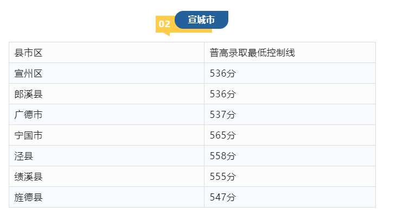Click the 旌德县 row name cell
The image size is (397, 213).
(107, 197)
